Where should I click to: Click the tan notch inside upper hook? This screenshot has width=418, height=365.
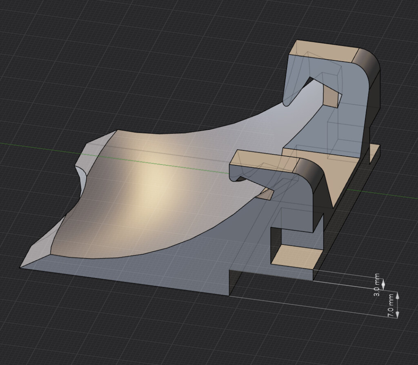pos(331,96)
